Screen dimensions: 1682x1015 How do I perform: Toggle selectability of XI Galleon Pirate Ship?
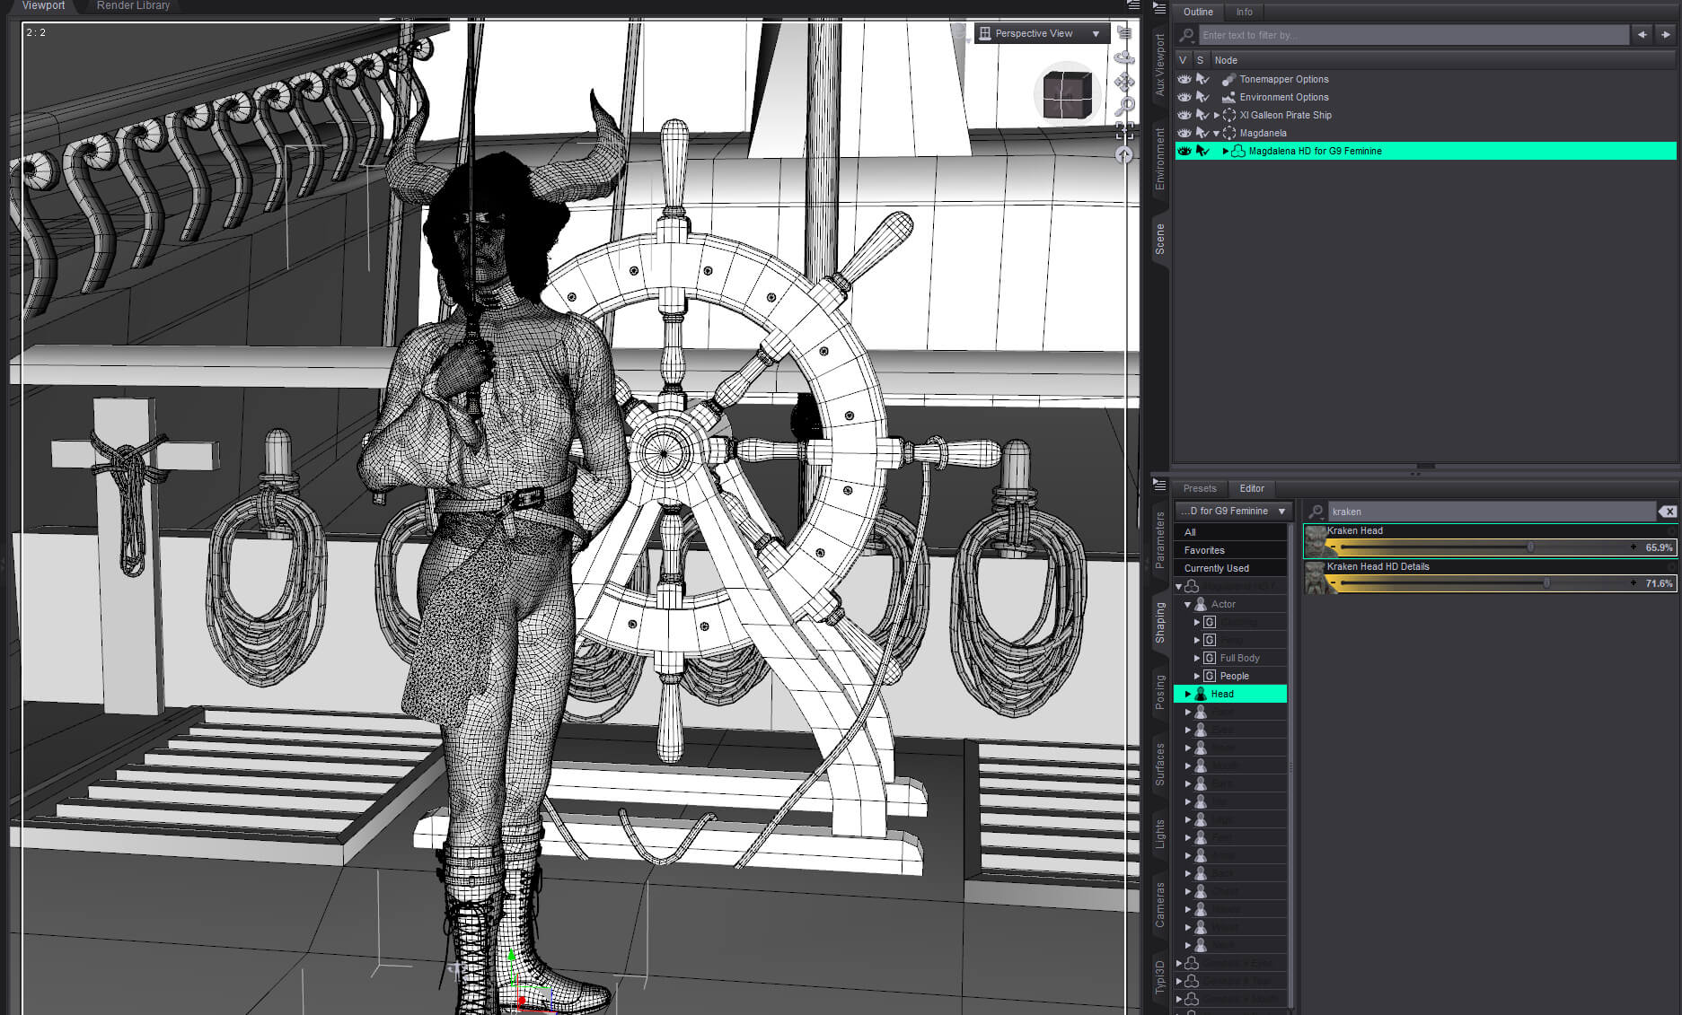click(x=1202, y=115)
